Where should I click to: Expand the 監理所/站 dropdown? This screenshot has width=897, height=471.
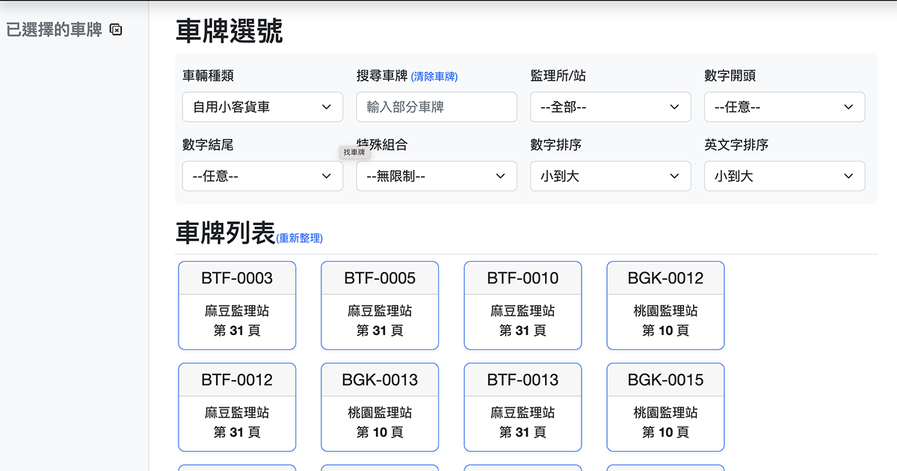(x=610, y=107)
